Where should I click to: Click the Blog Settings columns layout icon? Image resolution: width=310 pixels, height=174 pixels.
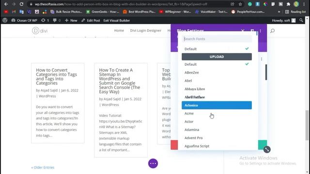(x=252, y=30)
